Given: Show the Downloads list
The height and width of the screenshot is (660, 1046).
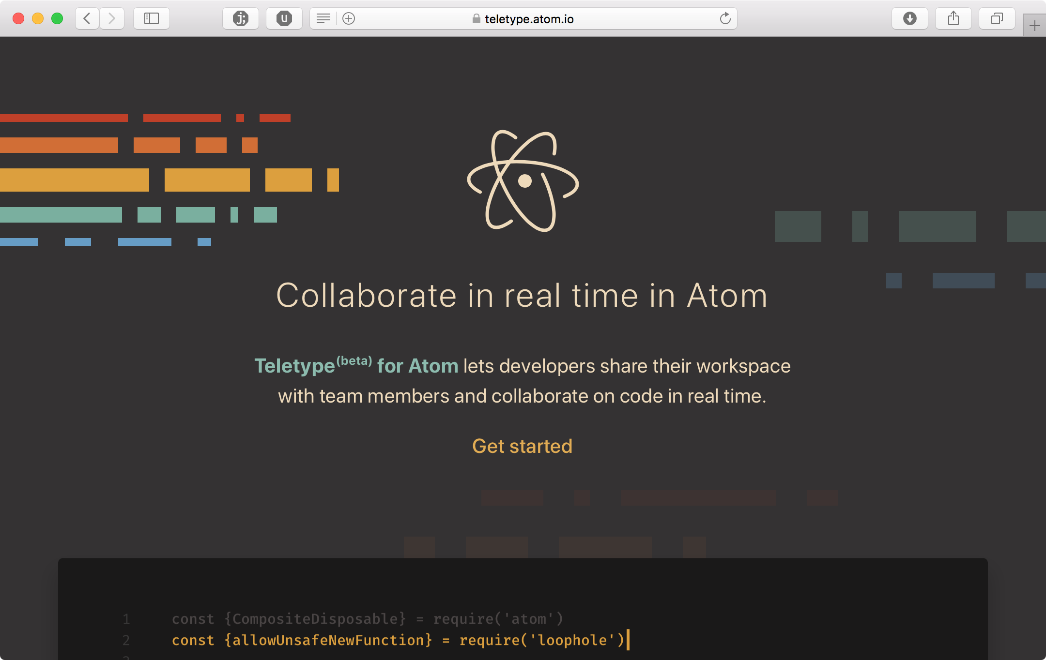Looking at the screenshot, I should [x=910, y=18].
